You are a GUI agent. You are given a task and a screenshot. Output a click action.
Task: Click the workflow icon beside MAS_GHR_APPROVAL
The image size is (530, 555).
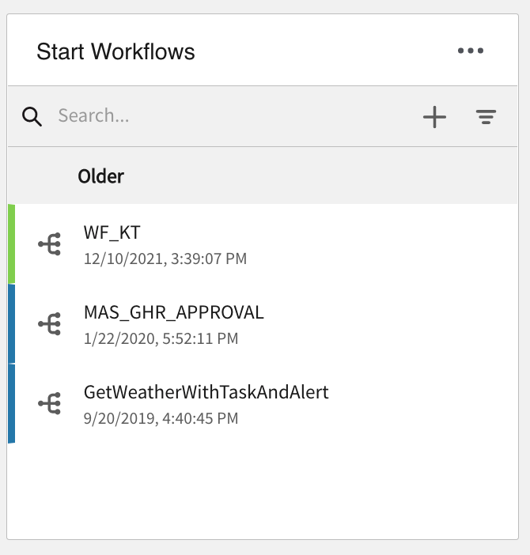50,324
